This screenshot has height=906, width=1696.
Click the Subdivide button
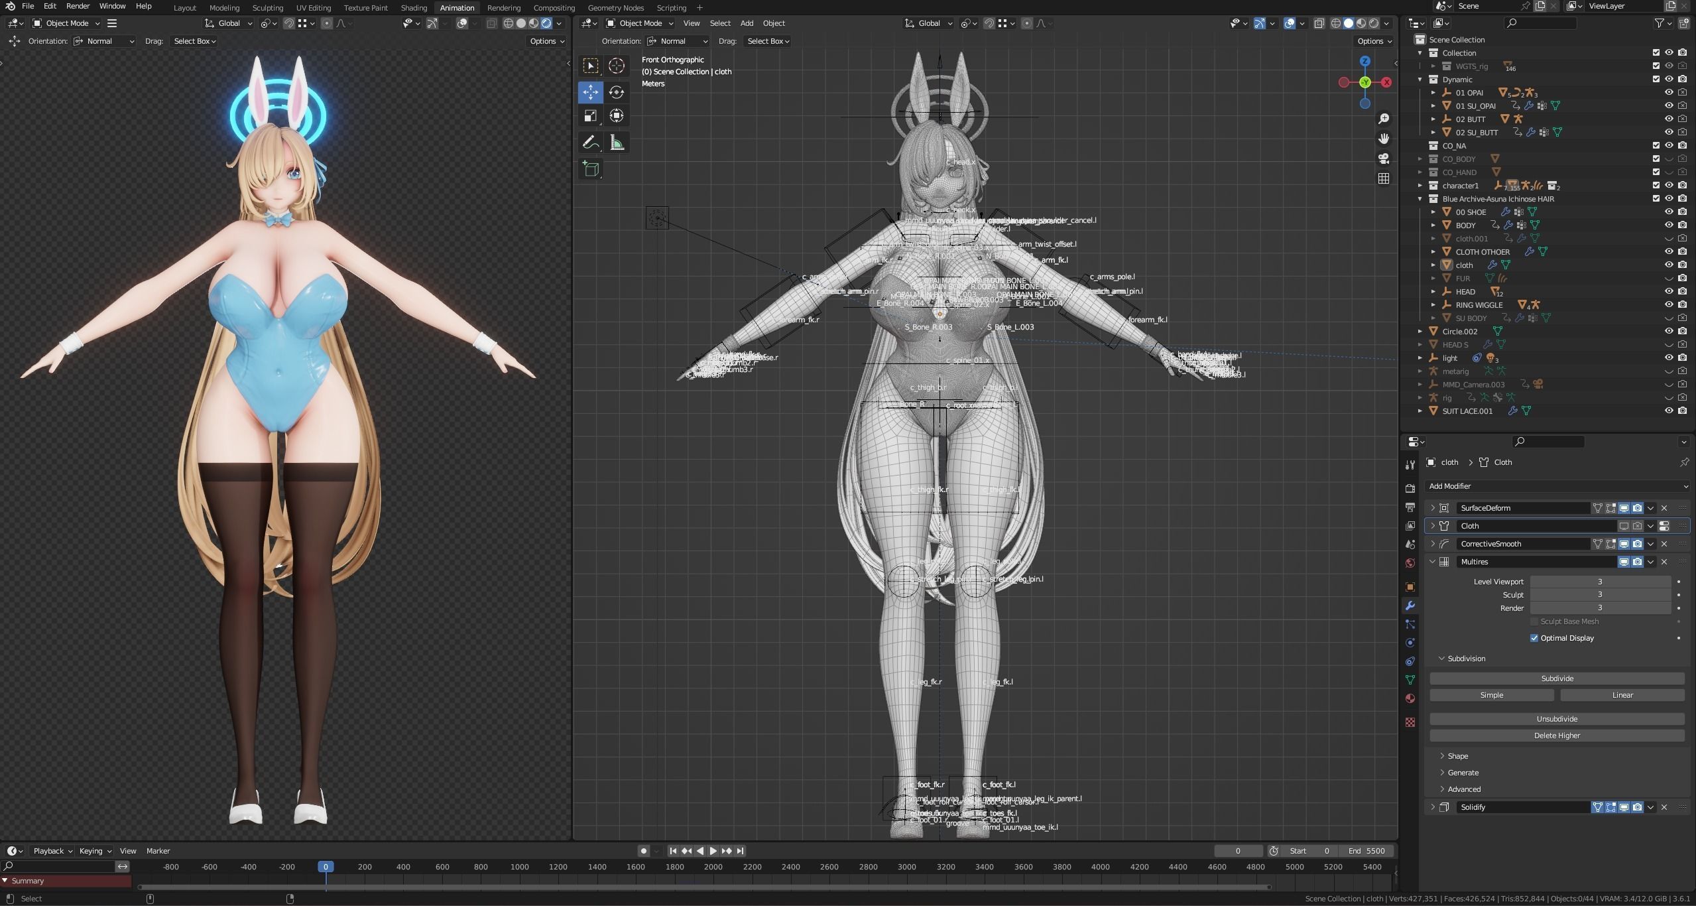pos(1557,679)
